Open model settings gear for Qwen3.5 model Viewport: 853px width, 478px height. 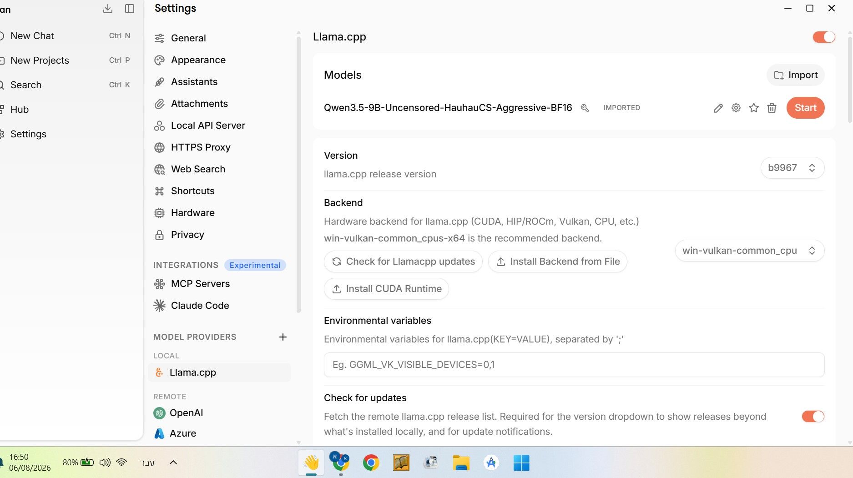pos(736,108)
